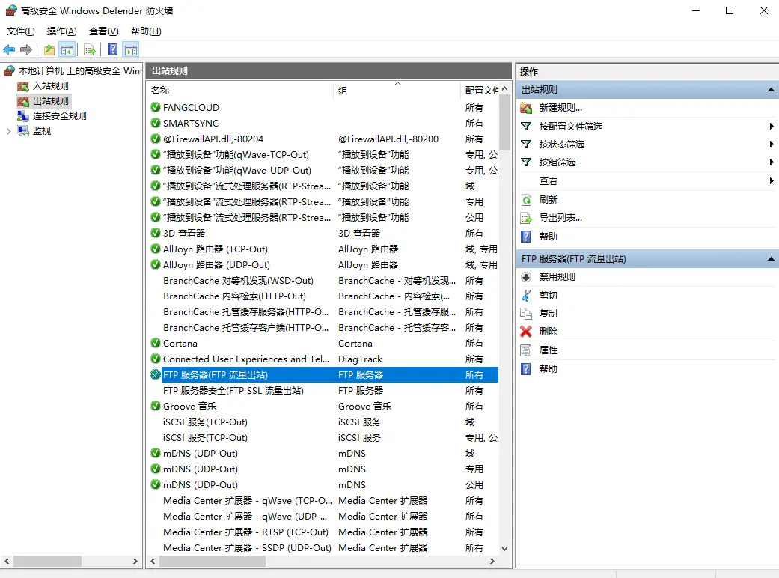
Task: Open the 文件(F) menu
Action: pos(21,31)
